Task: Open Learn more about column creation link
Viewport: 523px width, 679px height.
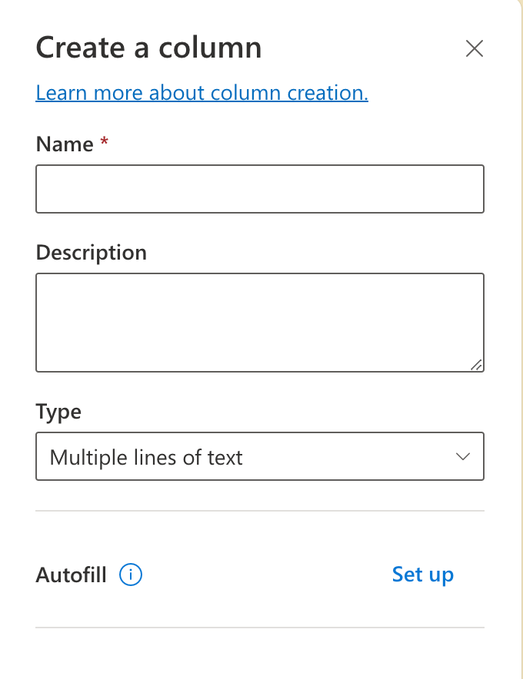Action: pos(202,93)
